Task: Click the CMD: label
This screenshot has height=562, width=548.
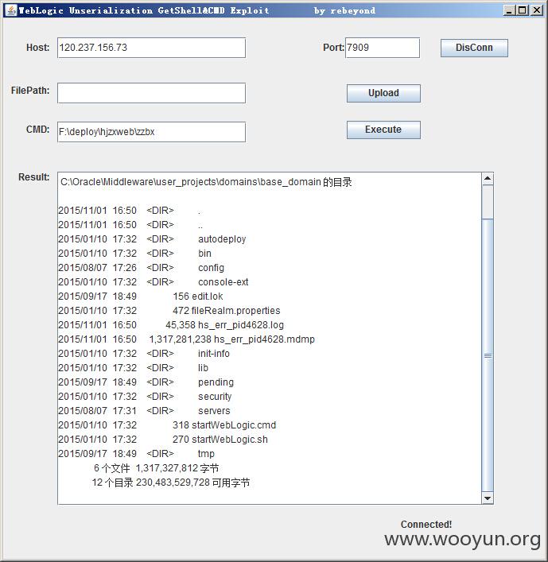Action: tap(37, 130)
